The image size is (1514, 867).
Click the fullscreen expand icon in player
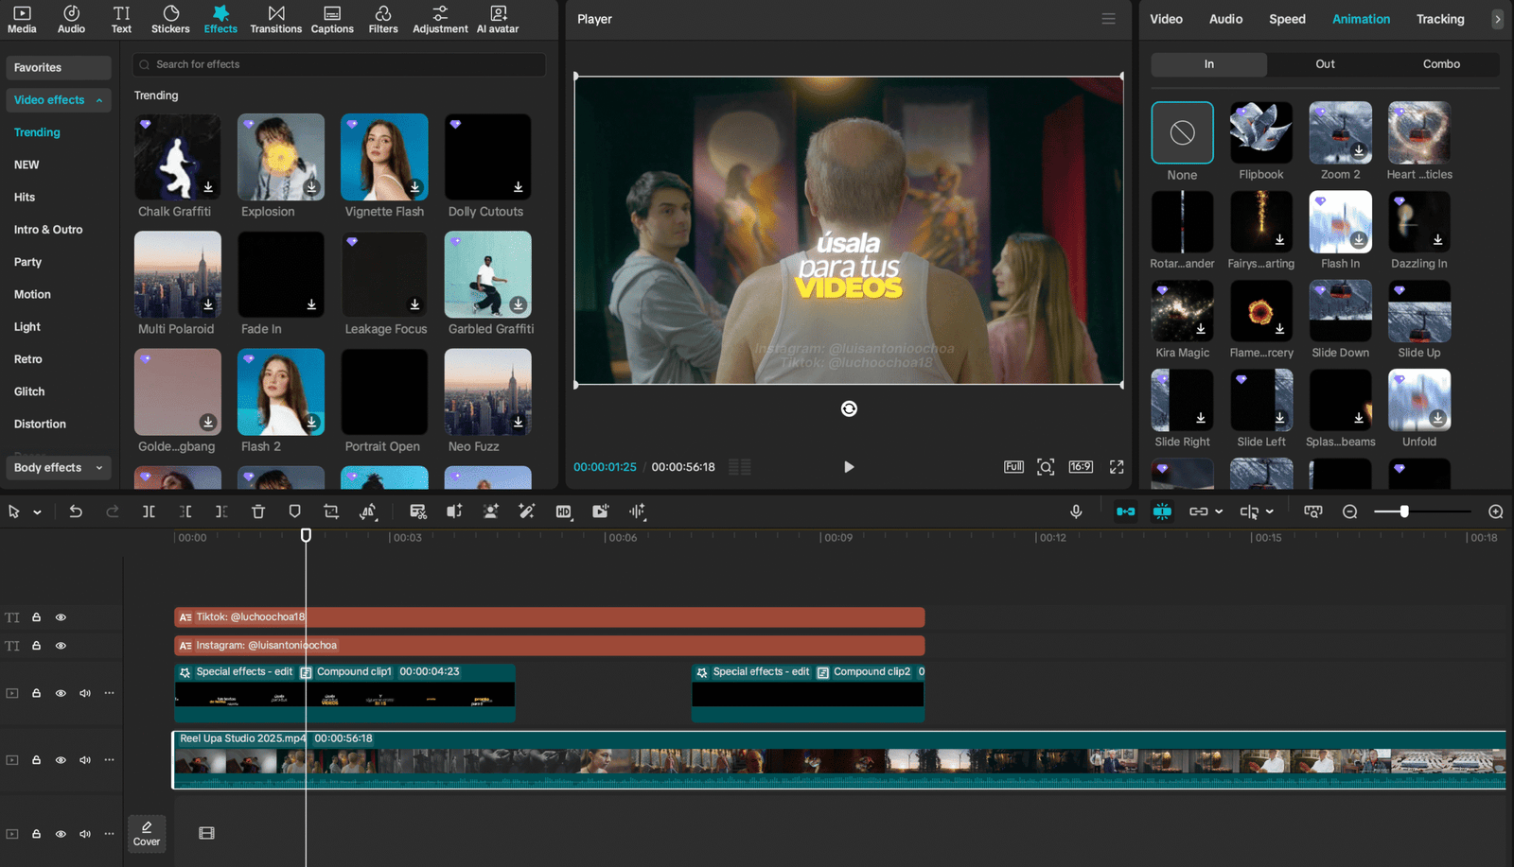point(1117,467)
